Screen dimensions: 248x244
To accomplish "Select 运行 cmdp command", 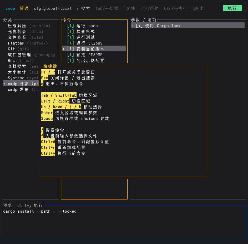I will click(x=82, y=26).
